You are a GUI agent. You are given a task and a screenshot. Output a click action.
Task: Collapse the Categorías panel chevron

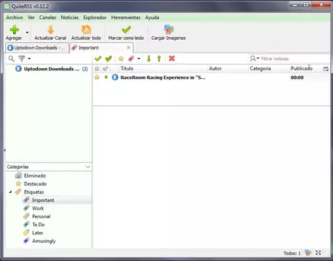(x=88, y=167)
